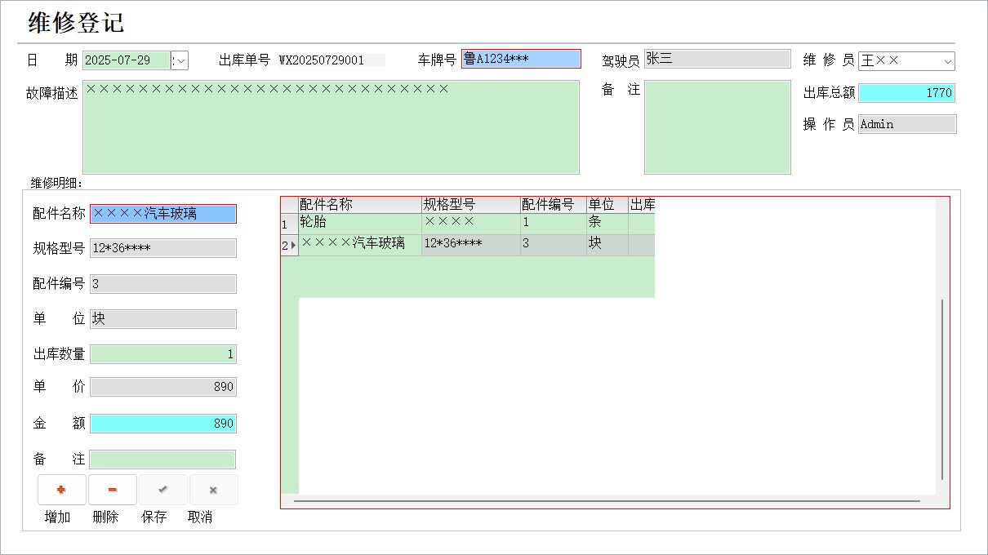988x555 pixels.
Task: Click the ×××× spec cell in row 1
Action: (471, 224)
